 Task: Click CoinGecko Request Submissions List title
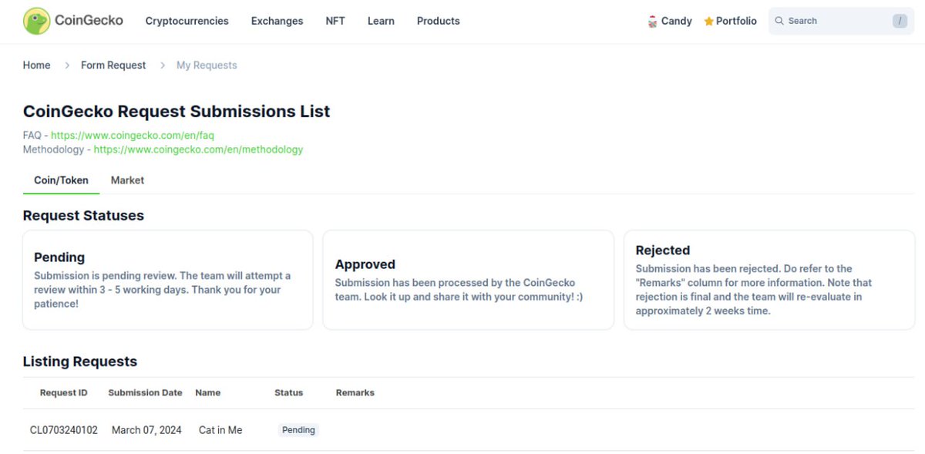[177, 111]
